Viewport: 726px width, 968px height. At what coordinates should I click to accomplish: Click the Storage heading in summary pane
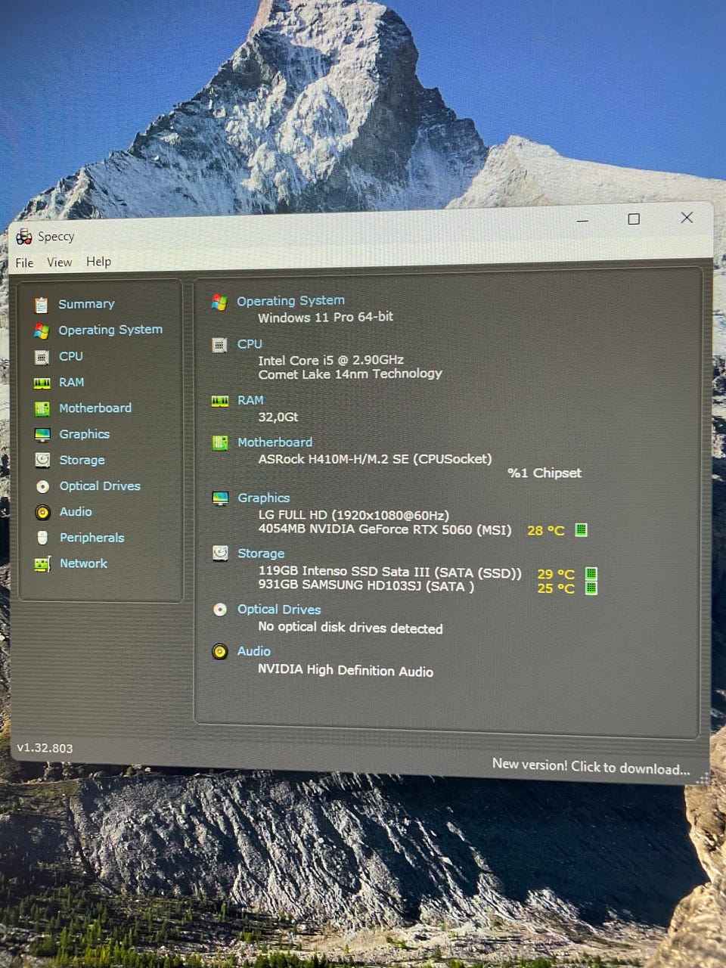[261, 554]
